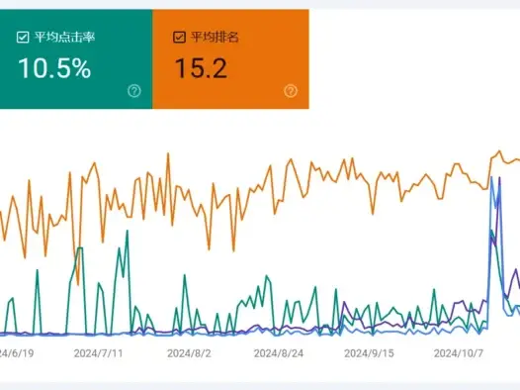Click the 15.2 average ranking value
Screen dimensions: 520x390
tap(201, 68)
